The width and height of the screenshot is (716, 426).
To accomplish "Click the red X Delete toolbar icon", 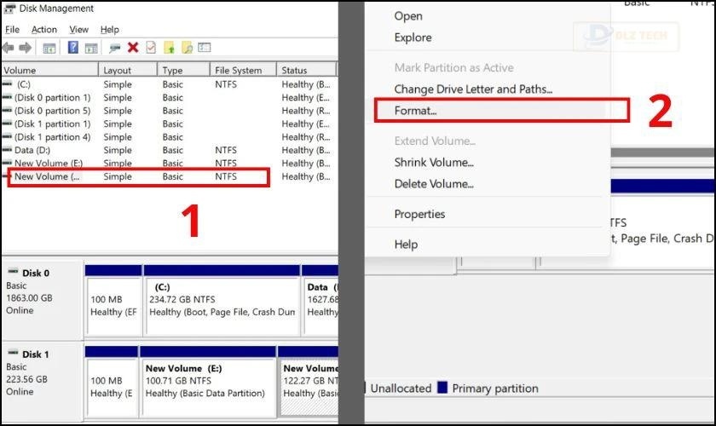I will [133, 47].
